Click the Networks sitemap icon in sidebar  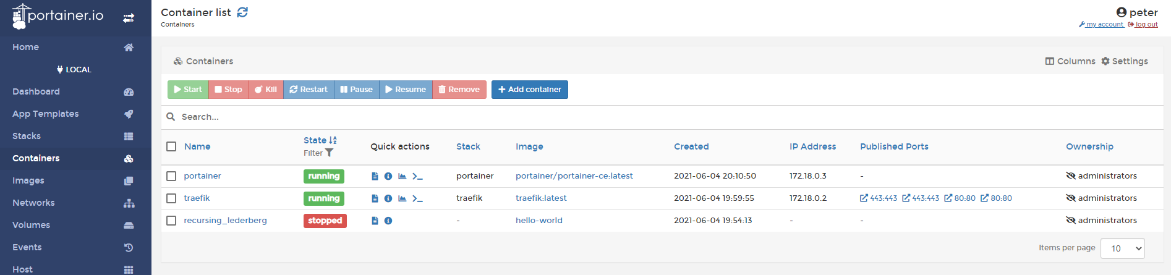point(129,203)
